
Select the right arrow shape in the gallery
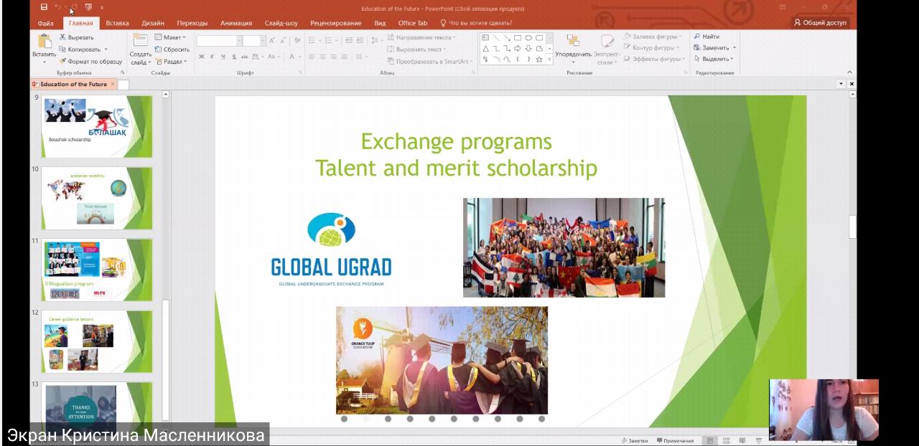518,49
